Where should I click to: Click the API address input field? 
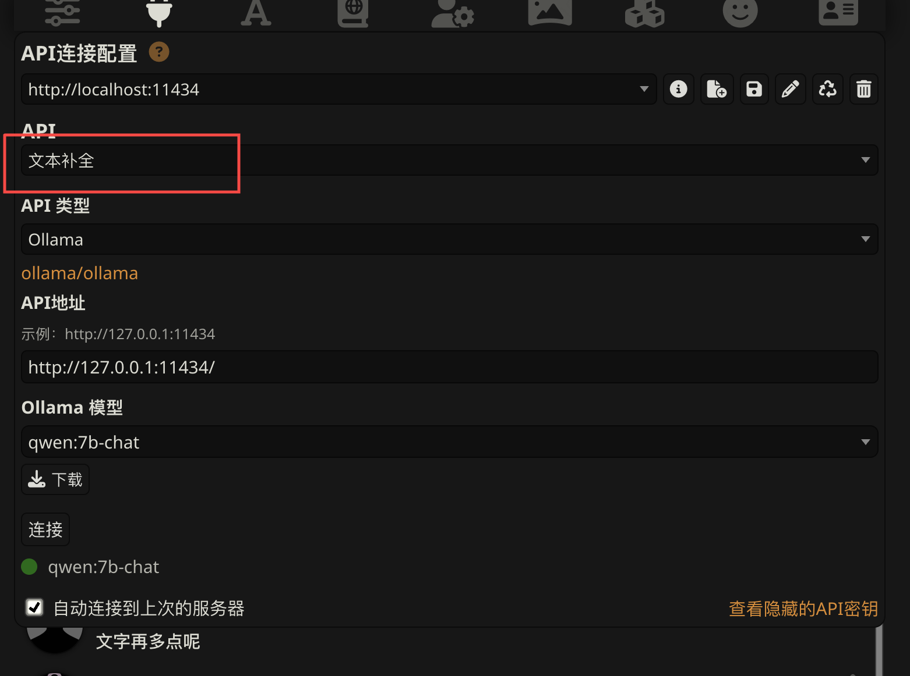point(450,367)
